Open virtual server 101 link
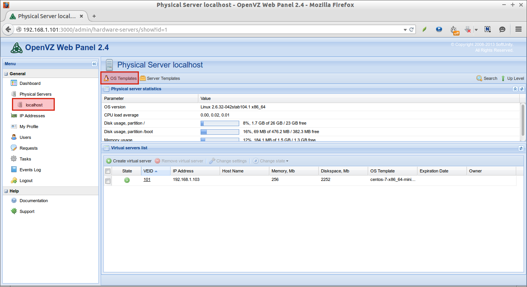The image size is (527, 287). [x=147, y=179]
